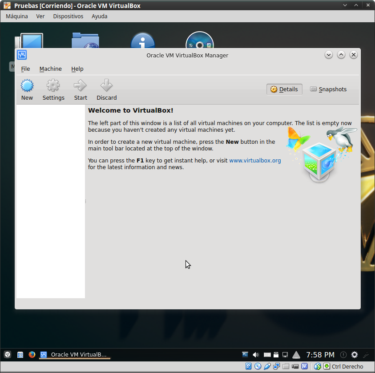Open the File menu
The image size is (375, 373).
[x=25, y=69]
